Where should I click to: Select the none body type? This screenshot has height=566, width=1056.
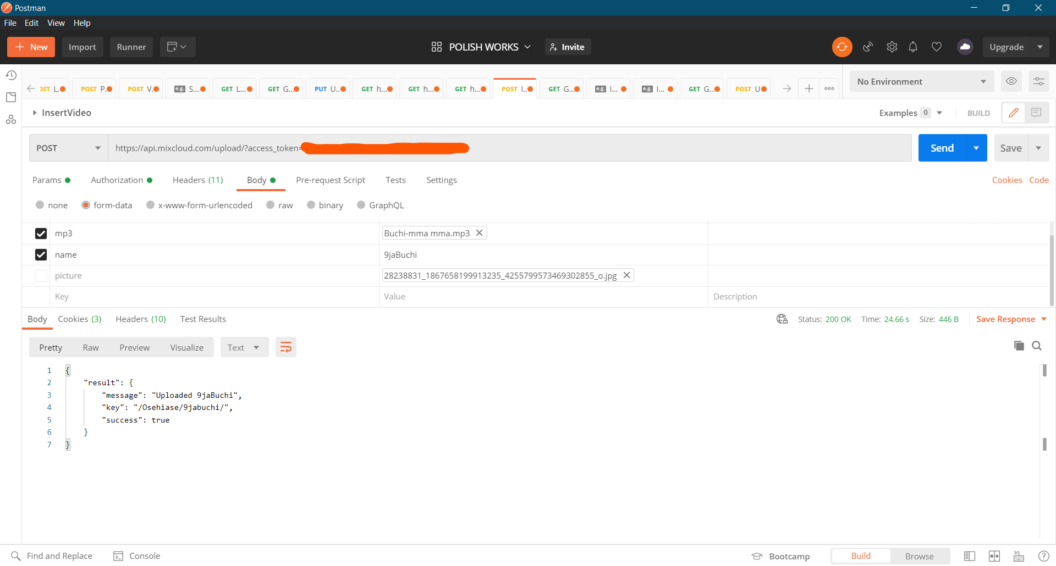40,205
